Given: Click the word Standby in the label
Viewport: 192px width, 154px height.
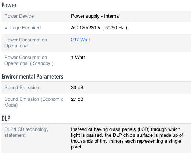Looking at the screenshot, I should 42,63.
